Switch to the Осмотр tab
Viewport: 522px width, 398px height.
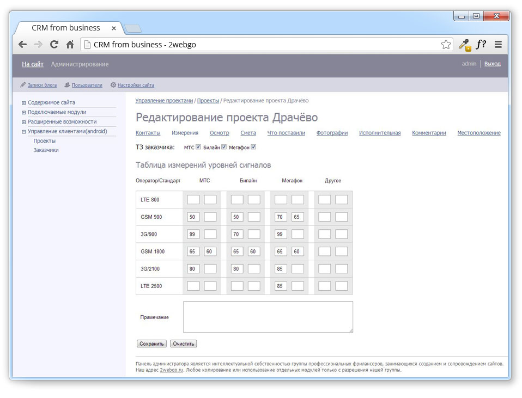tap(220, 133)
